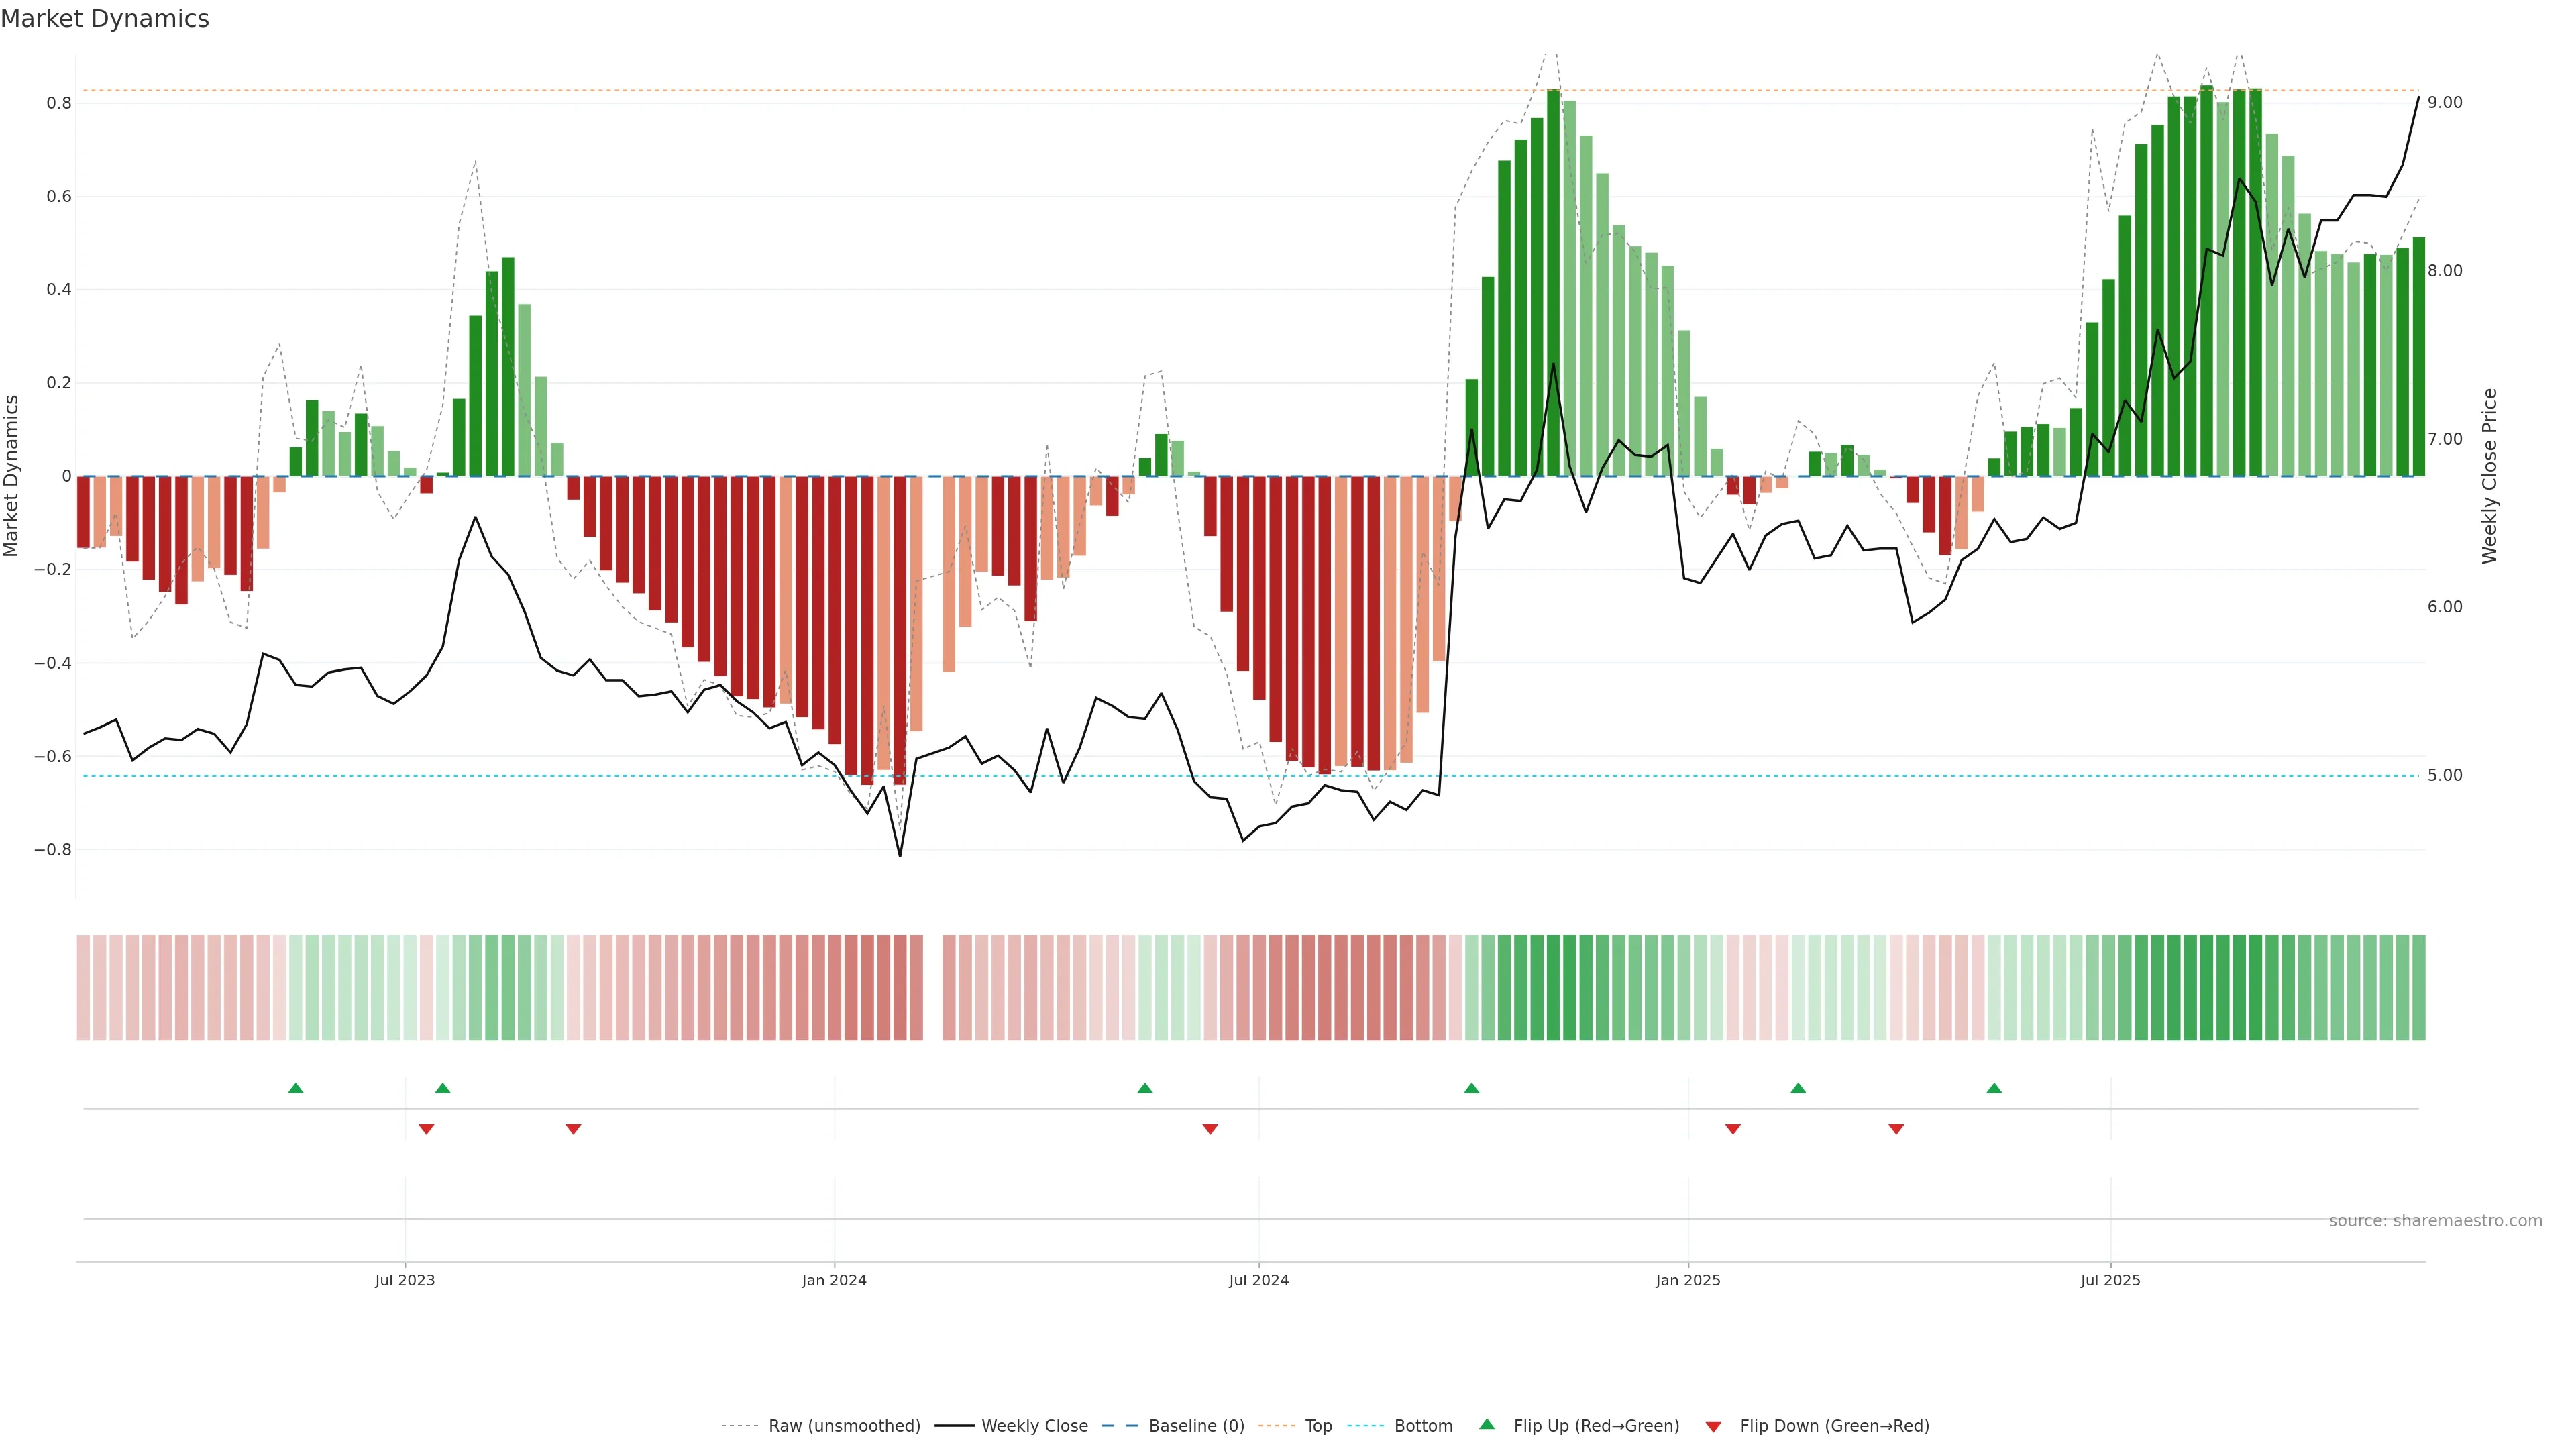Click the flip-up triangle just before Jul 2024

[x=1145, y=1088]
